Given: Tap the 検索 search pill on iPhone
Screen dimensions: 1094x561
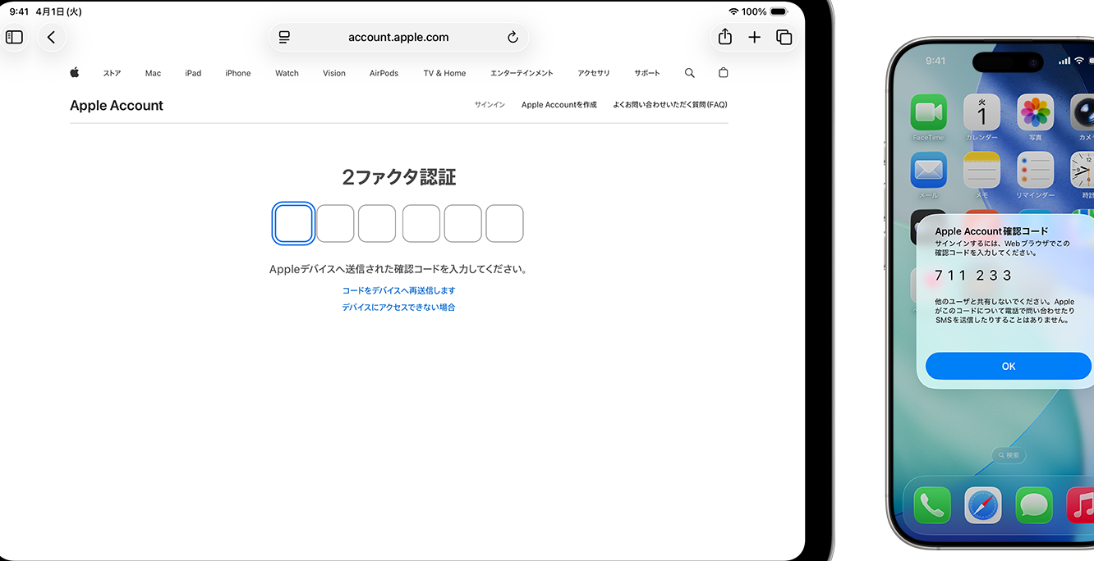Looking at the screenshot, I should (x=1009, y=455).
